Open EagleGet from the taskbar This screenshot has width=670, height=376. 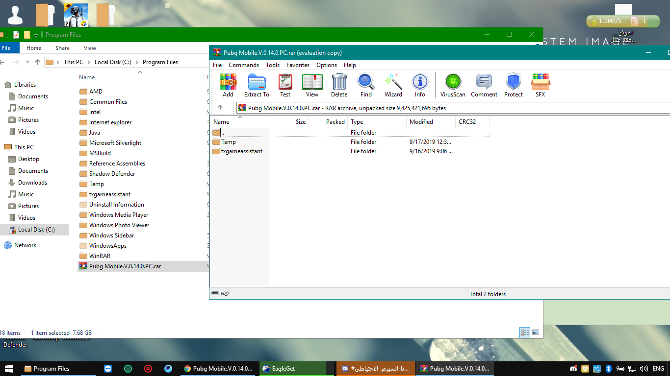(x=283, y=369)
